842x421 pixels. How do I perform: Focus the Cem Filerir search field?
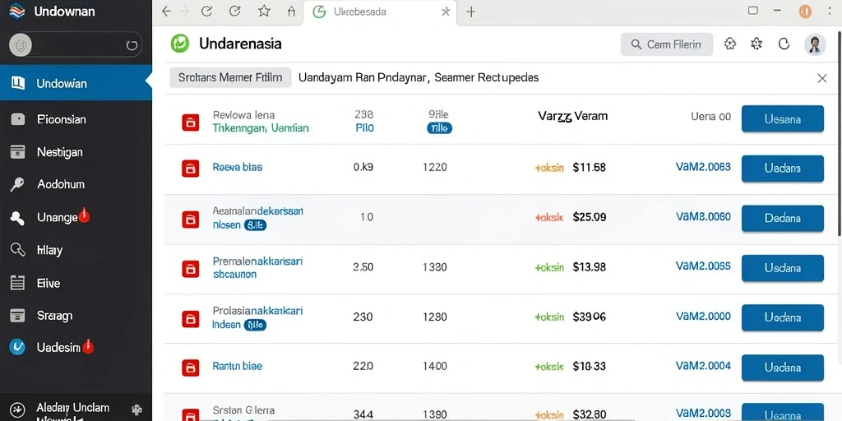point(666,44)
